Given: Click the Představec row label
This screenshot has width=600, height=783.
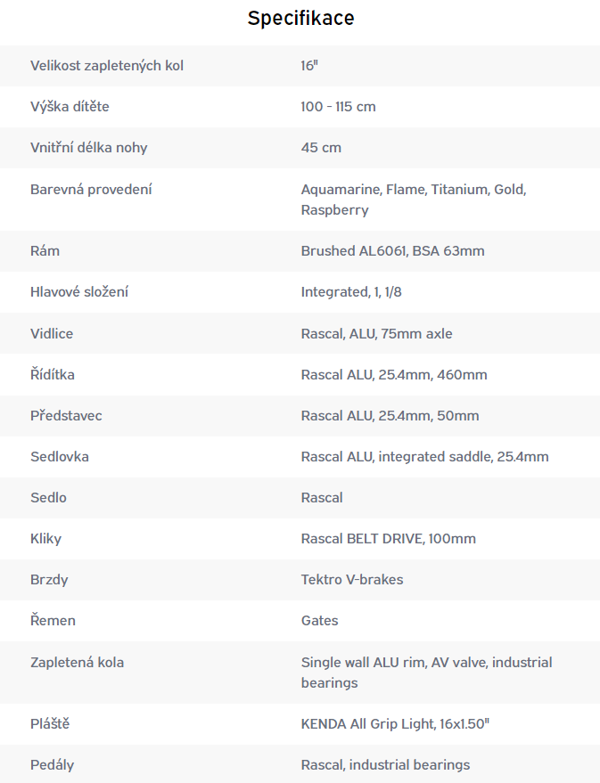Looking at the screenshot, I should point(66,415).
